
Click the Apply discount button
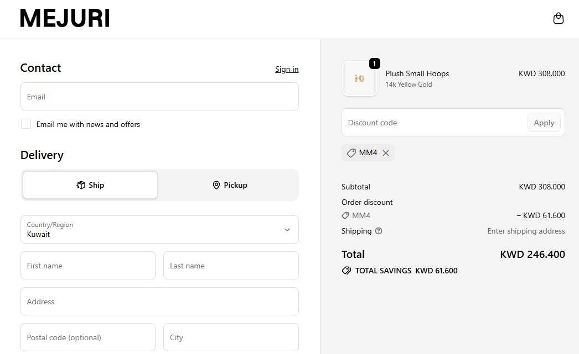tap(544, 123)
